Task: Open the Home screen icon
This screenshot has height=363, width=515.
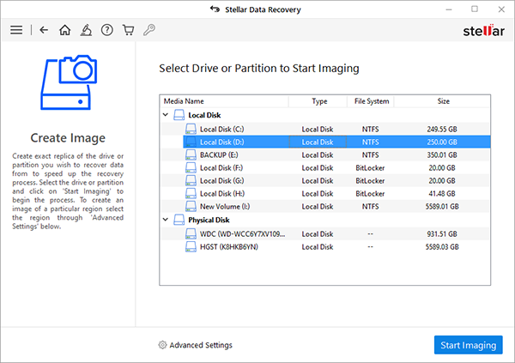Action: point(64,30)
